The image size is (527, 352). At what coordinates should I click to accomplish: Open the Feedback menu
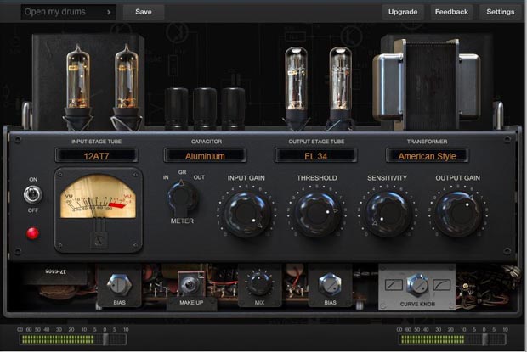[450, 12]
